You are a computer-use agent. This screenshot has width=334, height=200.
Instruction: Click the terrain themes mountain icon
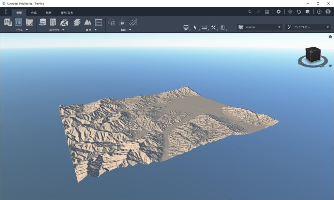point(87,23)
